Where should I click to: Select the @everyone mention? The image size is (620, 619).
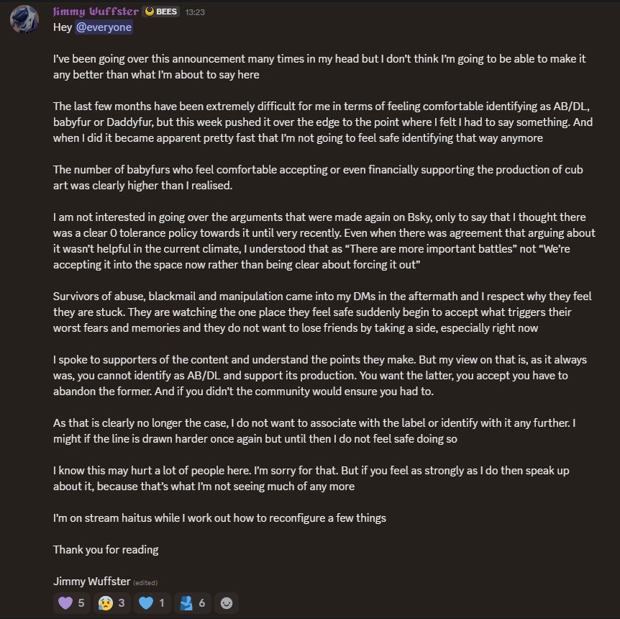[x=104, y=27]
